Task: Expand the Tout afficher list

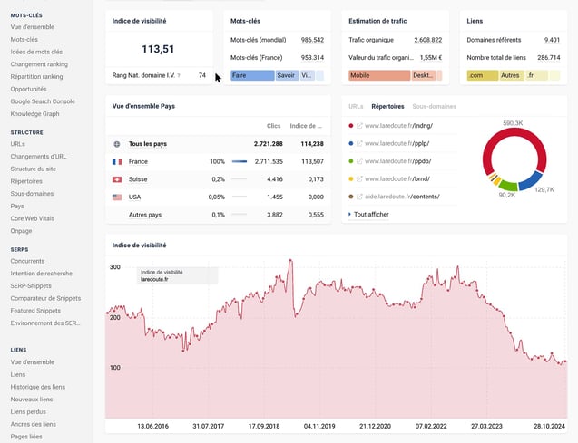Action: pyautogui.click(x=368, y=214)
